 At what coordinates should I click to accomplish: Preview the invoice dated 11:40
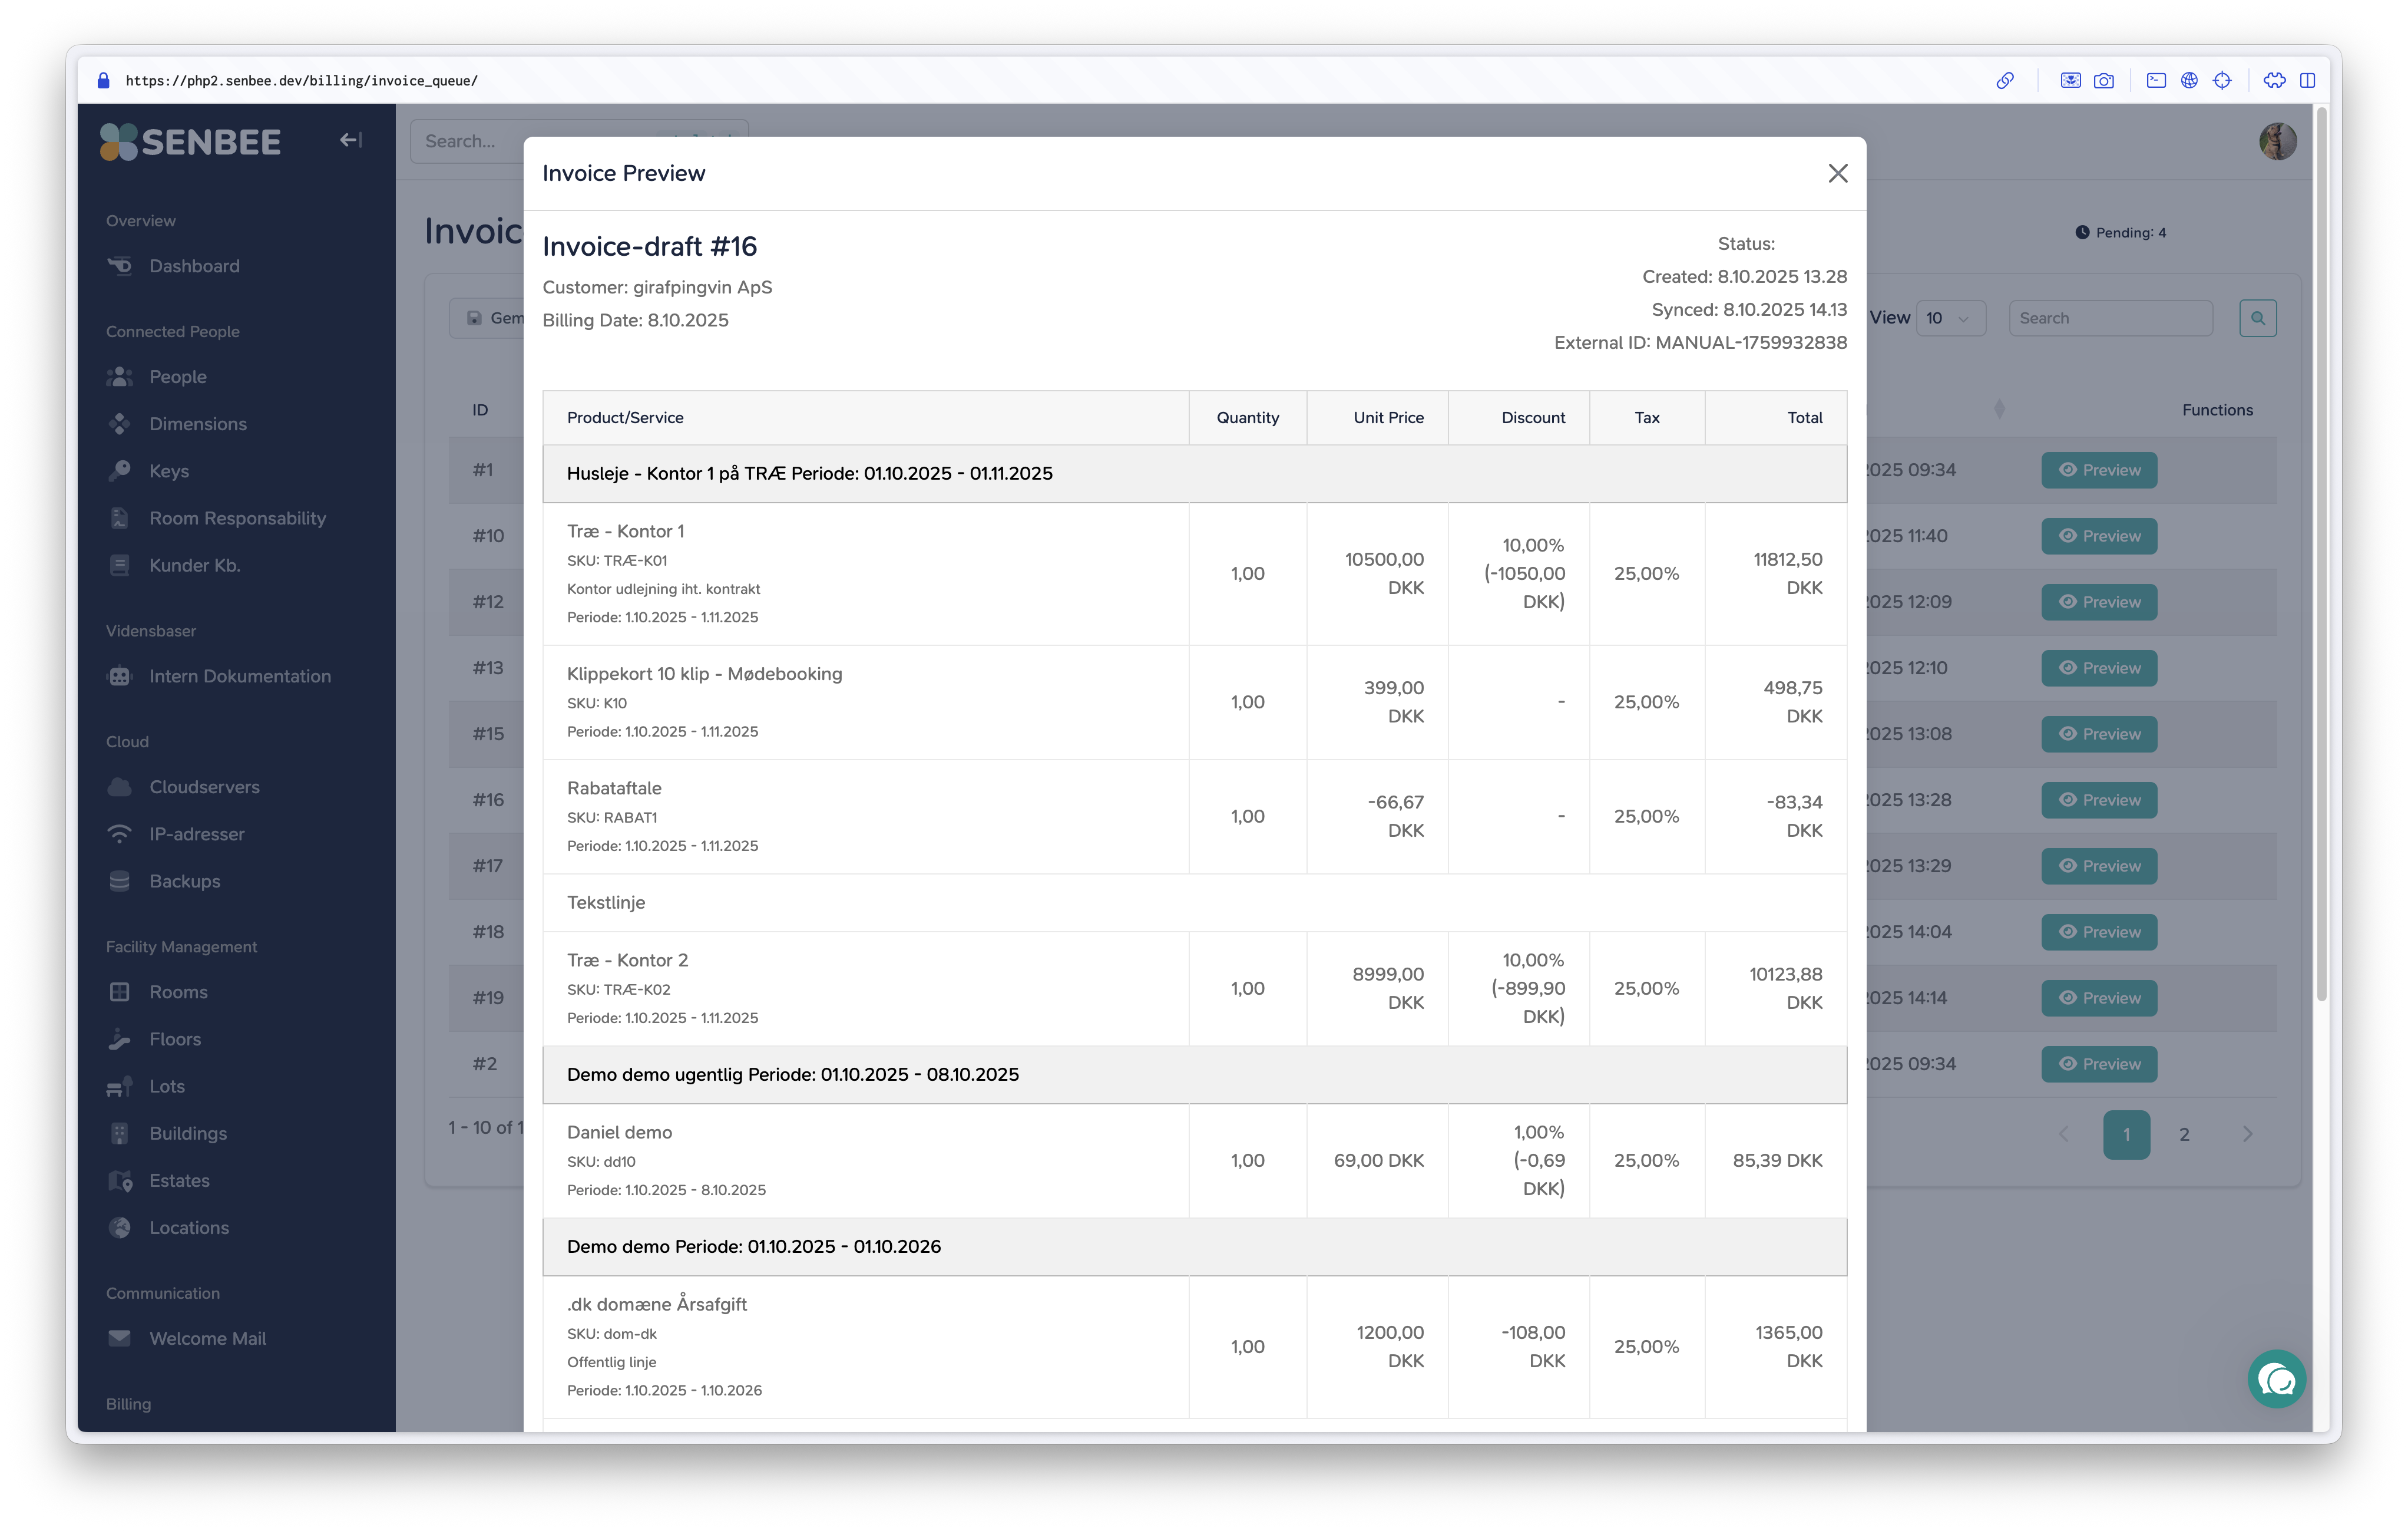point(2099,536)
